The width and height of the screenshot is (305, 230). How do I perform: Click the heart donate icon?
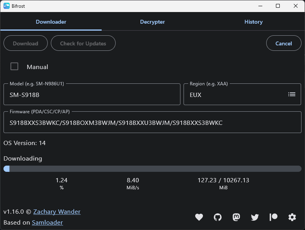coord(199,217)
